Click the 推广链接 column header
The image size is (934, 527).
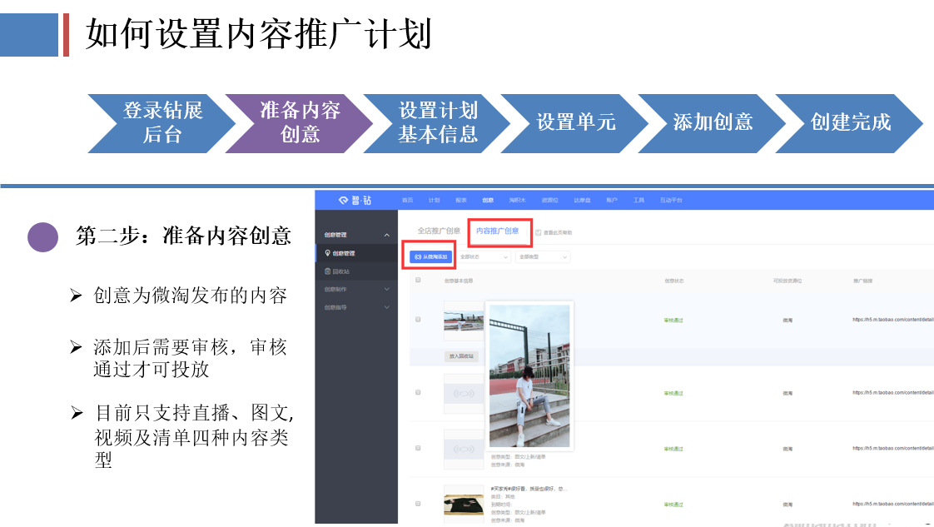(x=862, y=281)
